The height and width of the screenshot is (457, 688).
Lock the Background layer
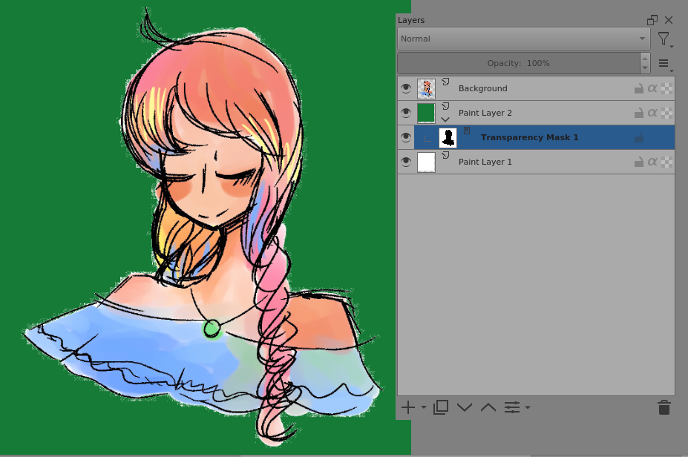click(639, 88)
